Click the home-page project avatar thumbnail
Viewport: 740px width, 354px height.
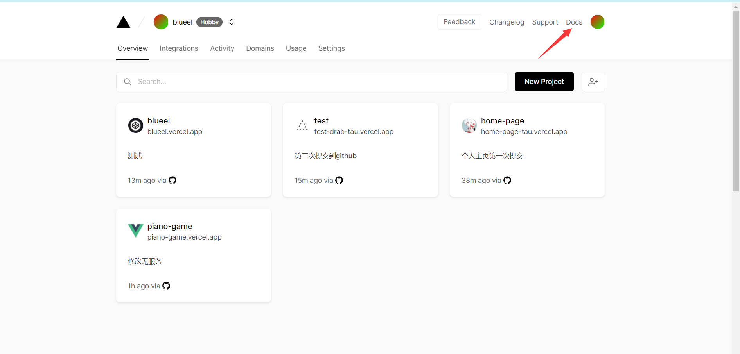[469, 125]
